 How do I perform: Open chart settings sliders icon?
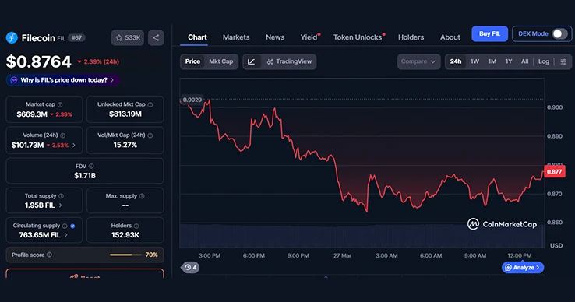point(563,61)
